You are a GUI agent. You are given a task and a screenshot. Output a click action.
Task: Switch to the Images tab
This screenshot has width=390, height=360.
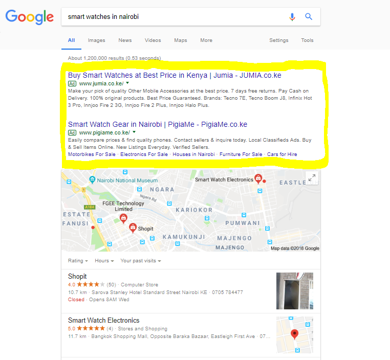pyautogui.click(x=97, y=40)
